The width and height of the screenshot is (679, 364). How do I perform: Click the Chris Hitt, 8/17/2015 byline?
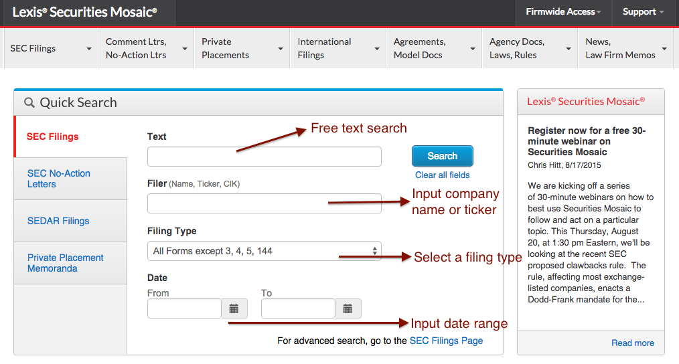564,165
